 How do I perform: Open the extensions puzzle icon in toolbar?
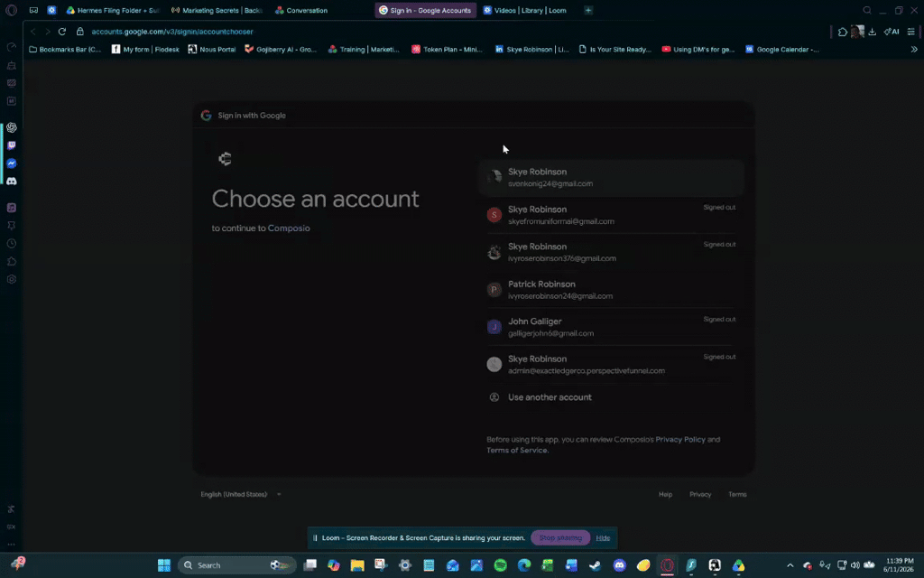click(843, 32)
